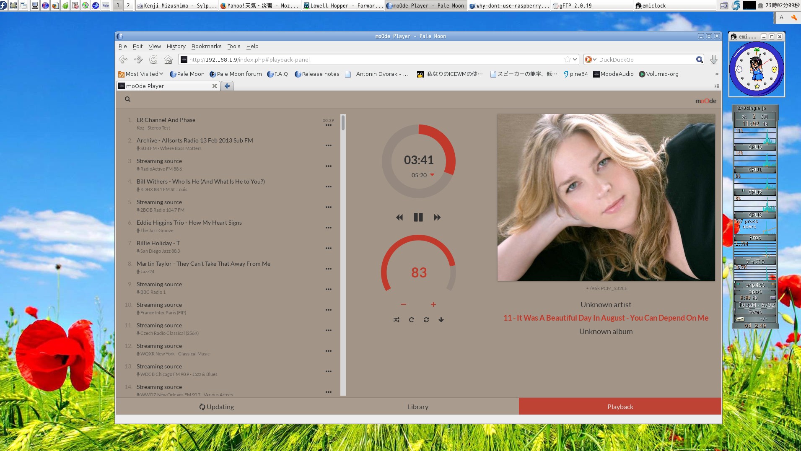The image size is (801, 451).
Task: Skip to the next track
Action: click(x=437, y=217)
